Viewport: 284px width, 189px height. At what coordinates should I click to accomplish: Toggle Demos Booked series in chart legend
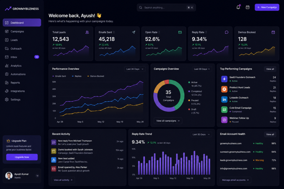[96, 76]
